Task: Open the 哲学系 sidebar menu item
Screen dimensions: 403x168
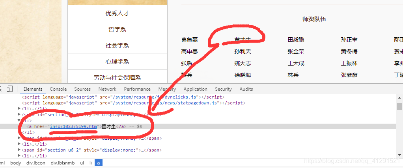Action: tap(118, 29)
